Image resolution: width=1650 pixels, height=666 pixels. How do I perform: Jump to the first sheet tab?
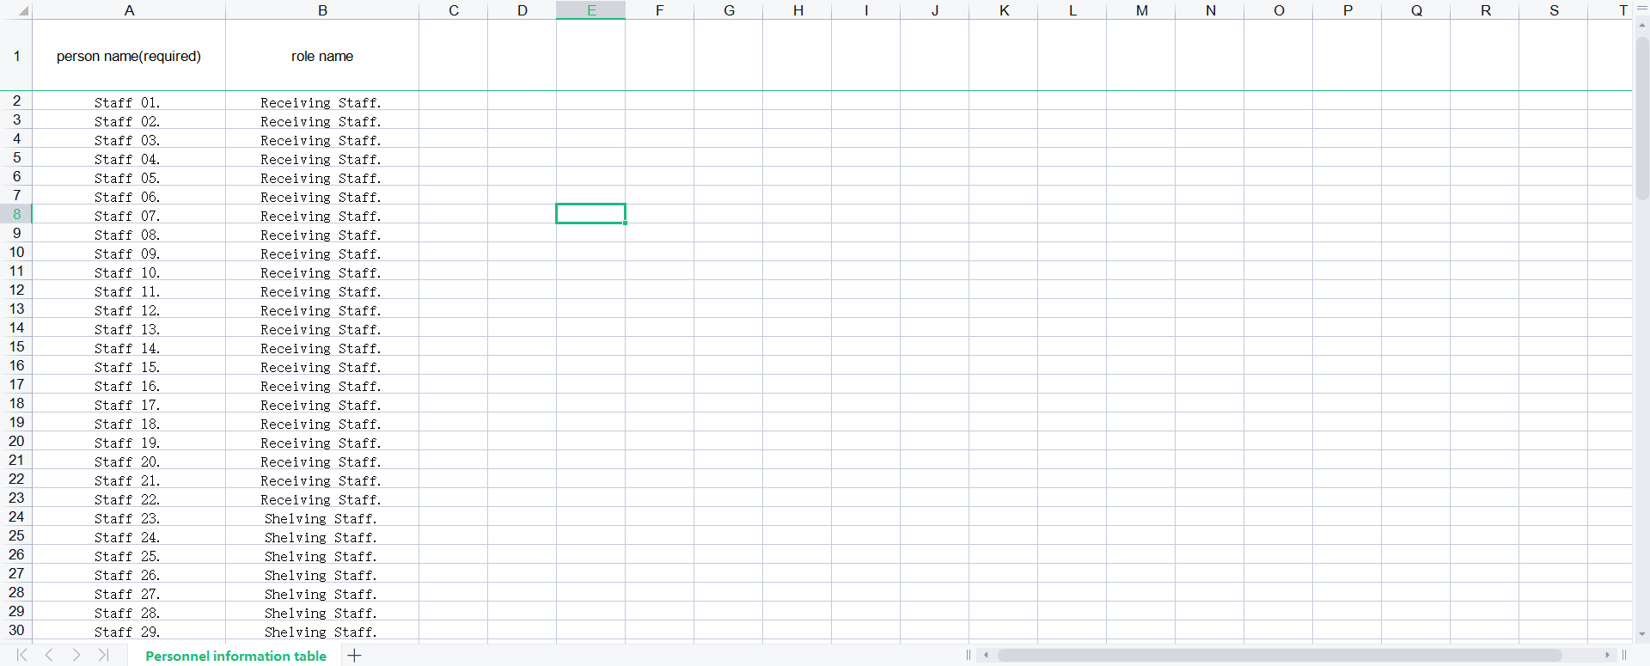tap(21, 655)
